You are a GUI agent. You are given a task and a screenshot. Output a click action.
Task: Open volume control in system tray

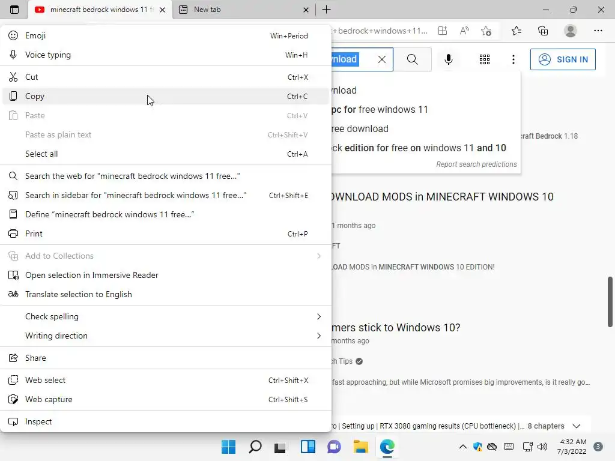542,447
